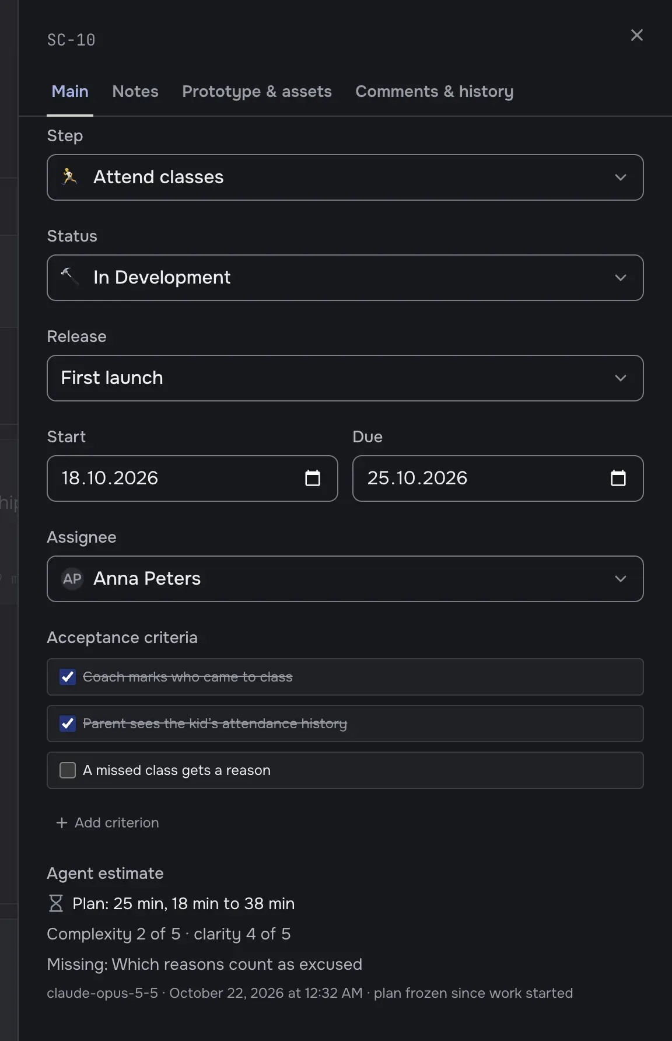The height and width of the screenshot is (1041, 672).
Task: Open the Assignee dropdown Anna Peters
Action: 345,579
